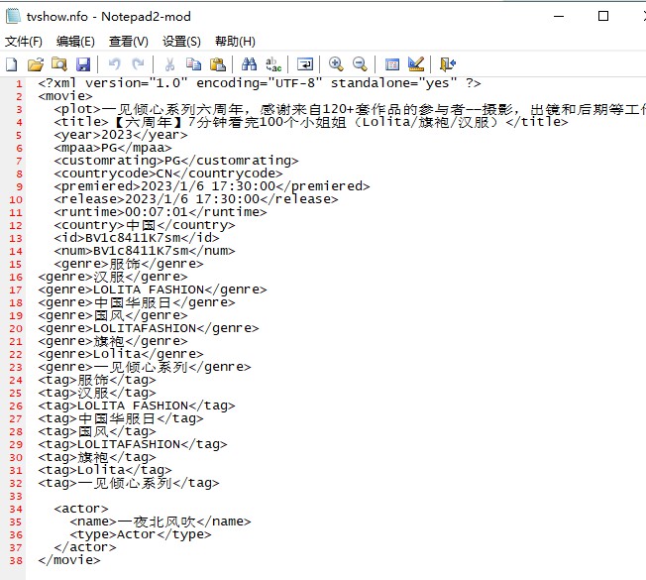Expand the 查看(V) menu

click(x=128, y=41)
